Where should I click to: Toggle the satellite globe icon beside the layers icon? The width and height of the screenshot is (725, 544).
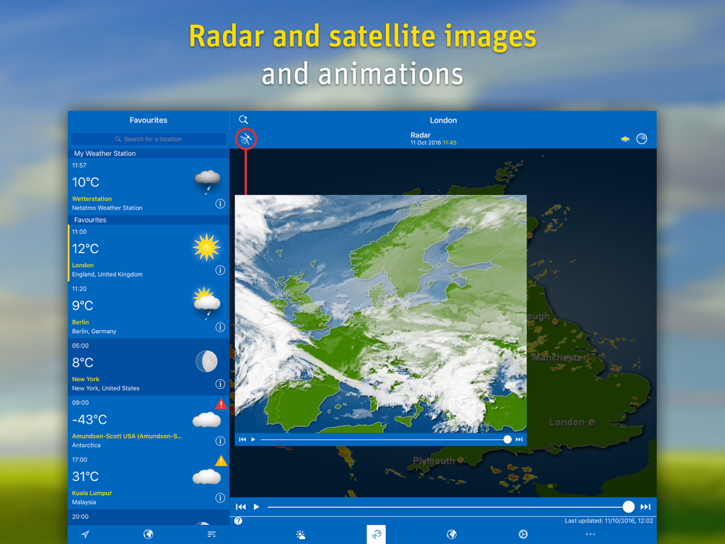click(641, 139)
